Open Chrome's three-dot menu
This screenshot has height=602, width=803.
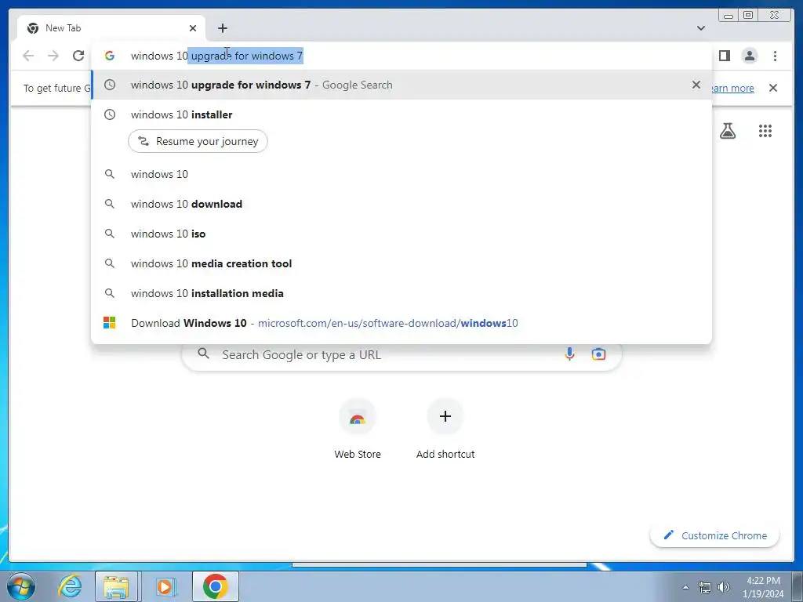(x=776, y=56)
